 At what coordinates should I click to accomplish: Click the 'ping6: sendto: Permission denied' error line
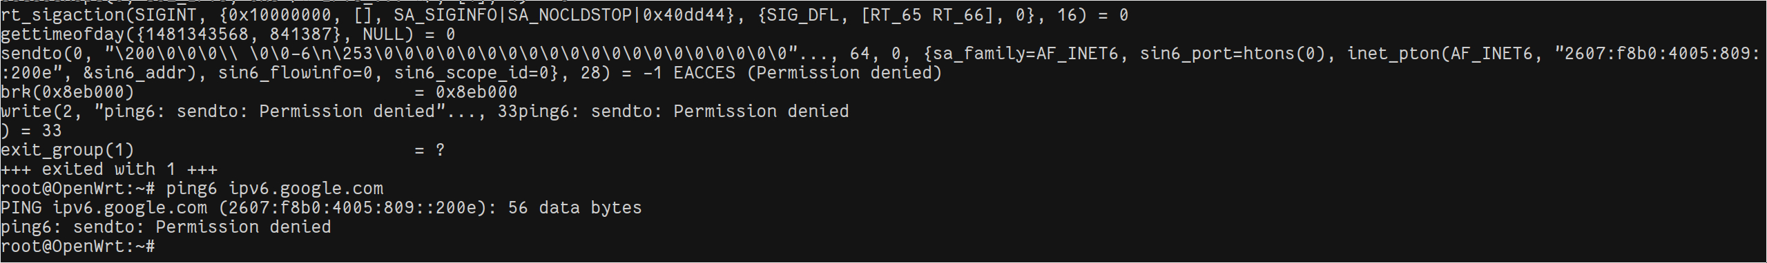click(166, 227)
